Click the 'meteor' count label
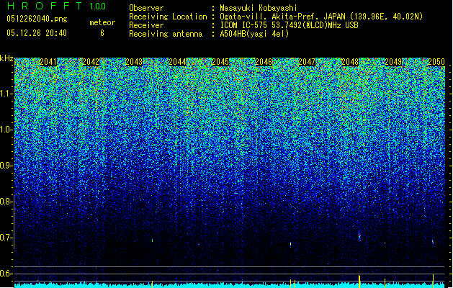The width and height of the screenshot is (453, 288). coord(102,22)
